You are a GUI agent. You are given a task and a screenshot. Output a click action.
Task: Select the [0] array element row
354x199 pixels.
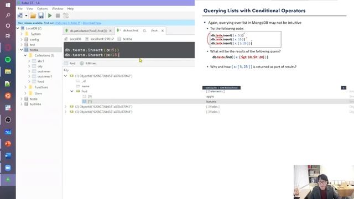(90, 96)
